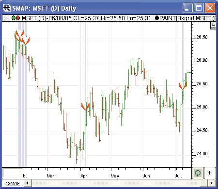Click the May date label
Viewport: 218px width, 189px height.
pyautogui.click(x=115, y=176)
